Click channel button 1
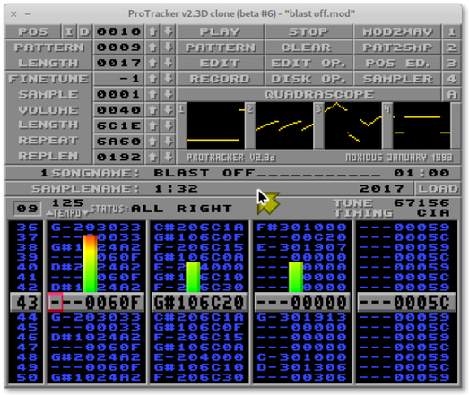 click(x=451, y=31)
